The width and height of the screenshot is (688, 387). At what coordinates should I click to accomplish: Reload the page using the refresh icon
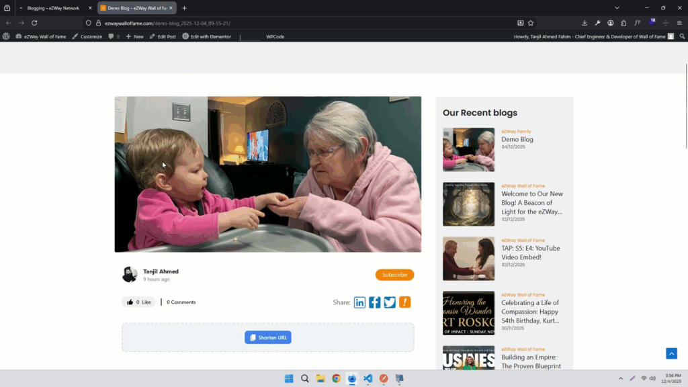coord(34,23)
